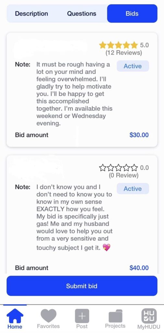Open the MyHUDU logo icon

[x=149, y=316]
